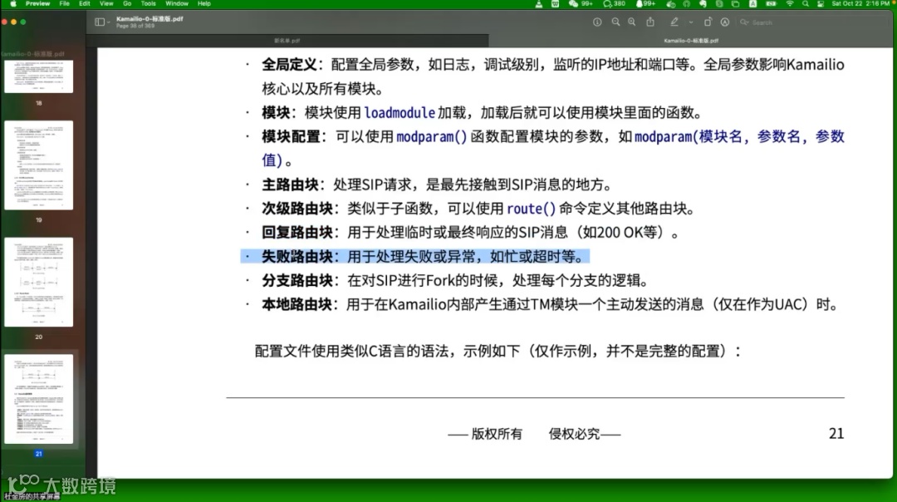Click the Kamailio-0-标准版.pdf window title

(x=149, y=19)
